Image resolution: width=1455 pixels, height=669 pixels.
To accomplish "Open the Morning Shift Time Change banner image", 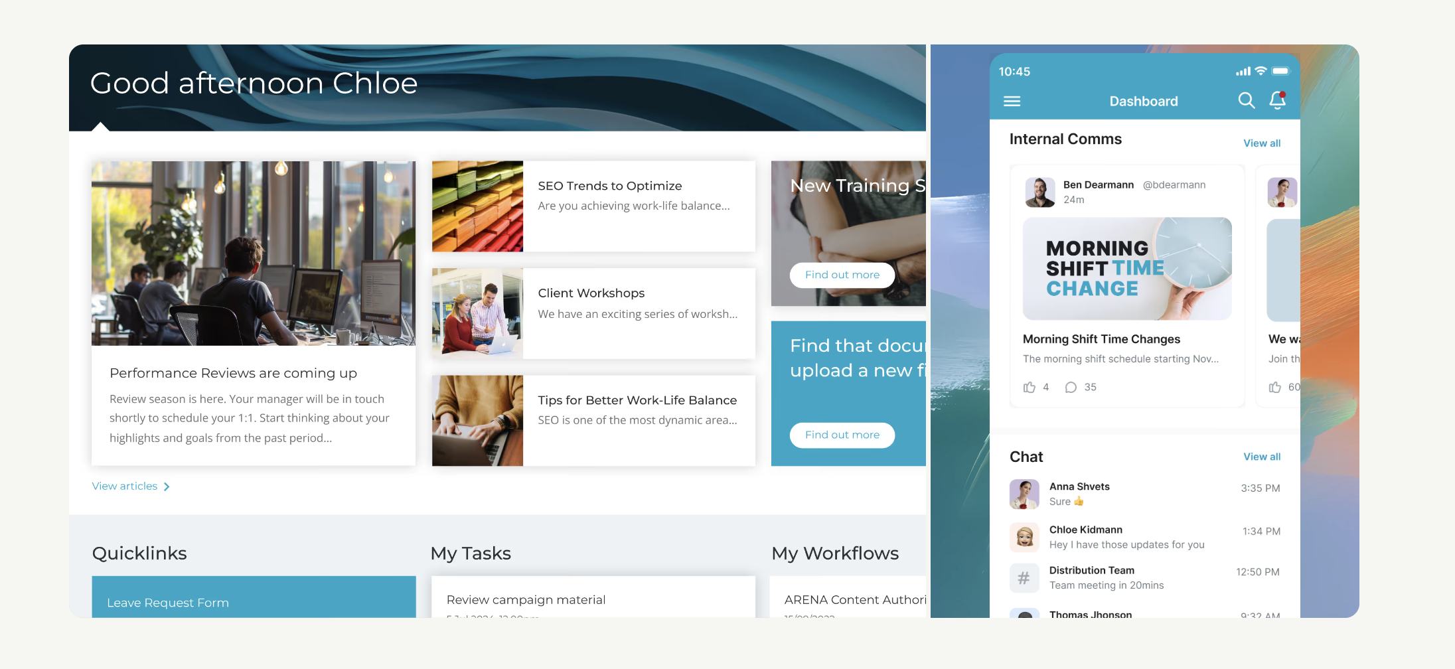I will point(1127,268).
